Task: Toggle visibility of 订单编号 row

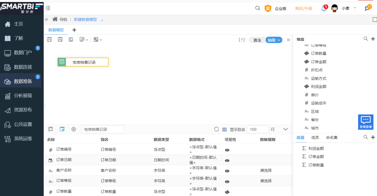Action: 227,150
